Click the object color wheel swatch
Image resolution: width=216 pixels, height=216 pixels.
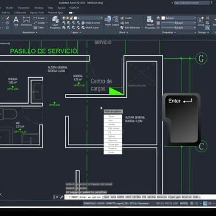tap(158, 18)
